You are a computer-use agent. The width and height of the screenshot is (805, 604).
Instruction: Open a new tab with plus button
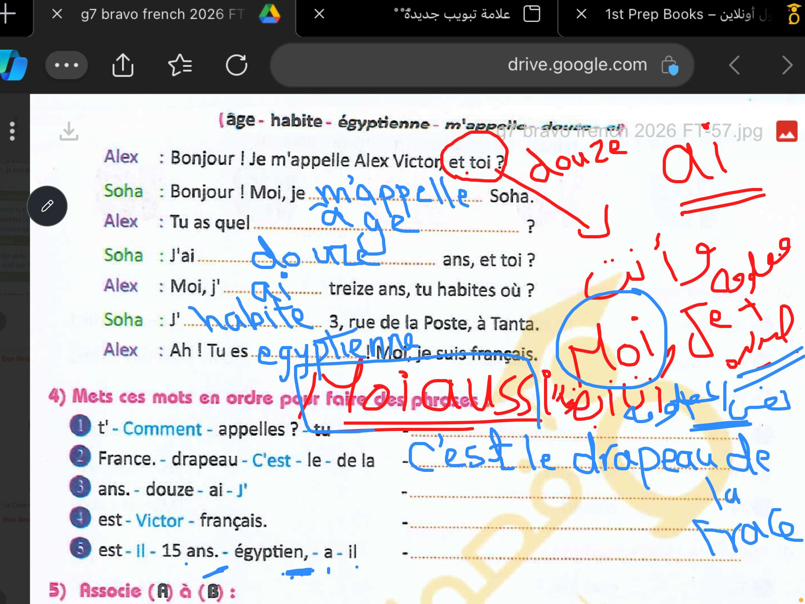8,14
